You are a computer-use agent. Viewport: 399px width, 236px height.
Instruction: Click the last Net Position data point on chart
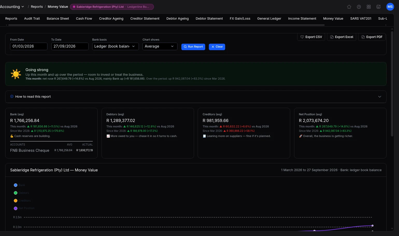coord(372,226)
